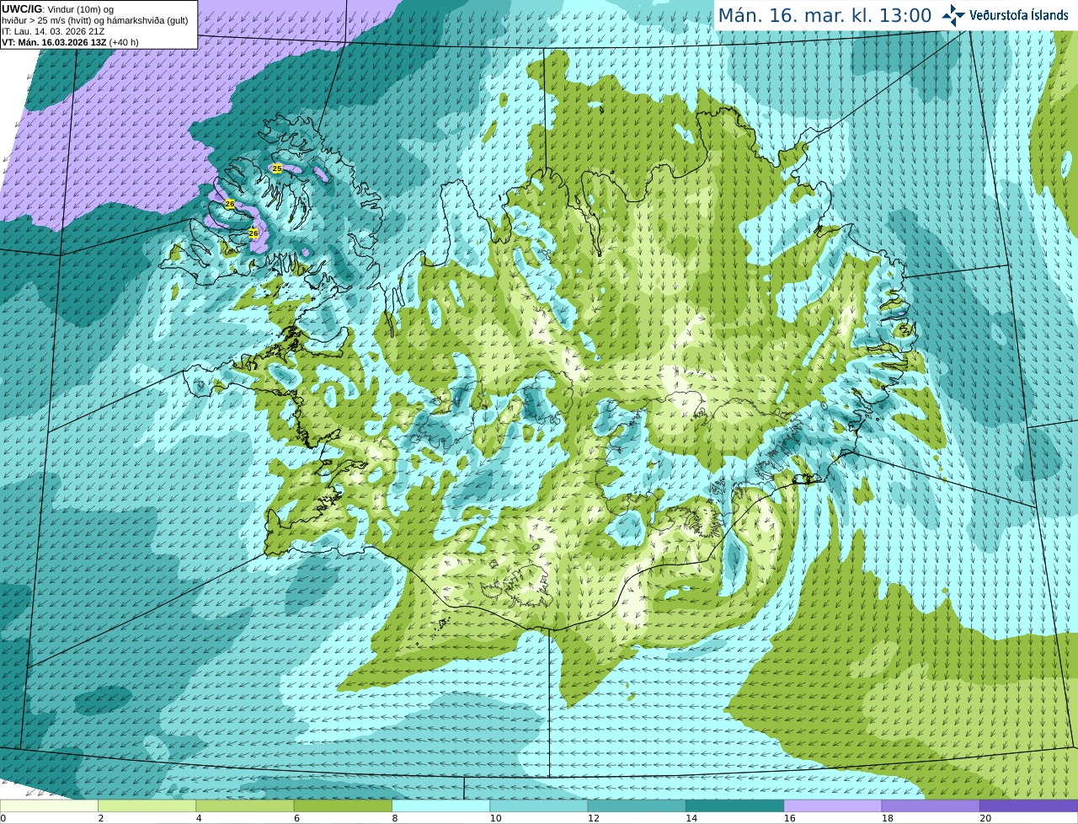The height and width of the screenshot is (824, 1078).
Task: Click the legend scale value 12
Action: pos(594,818)
